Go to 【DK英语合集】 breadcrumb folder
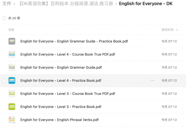Screen dimensions: 186x128 (66, 4)
